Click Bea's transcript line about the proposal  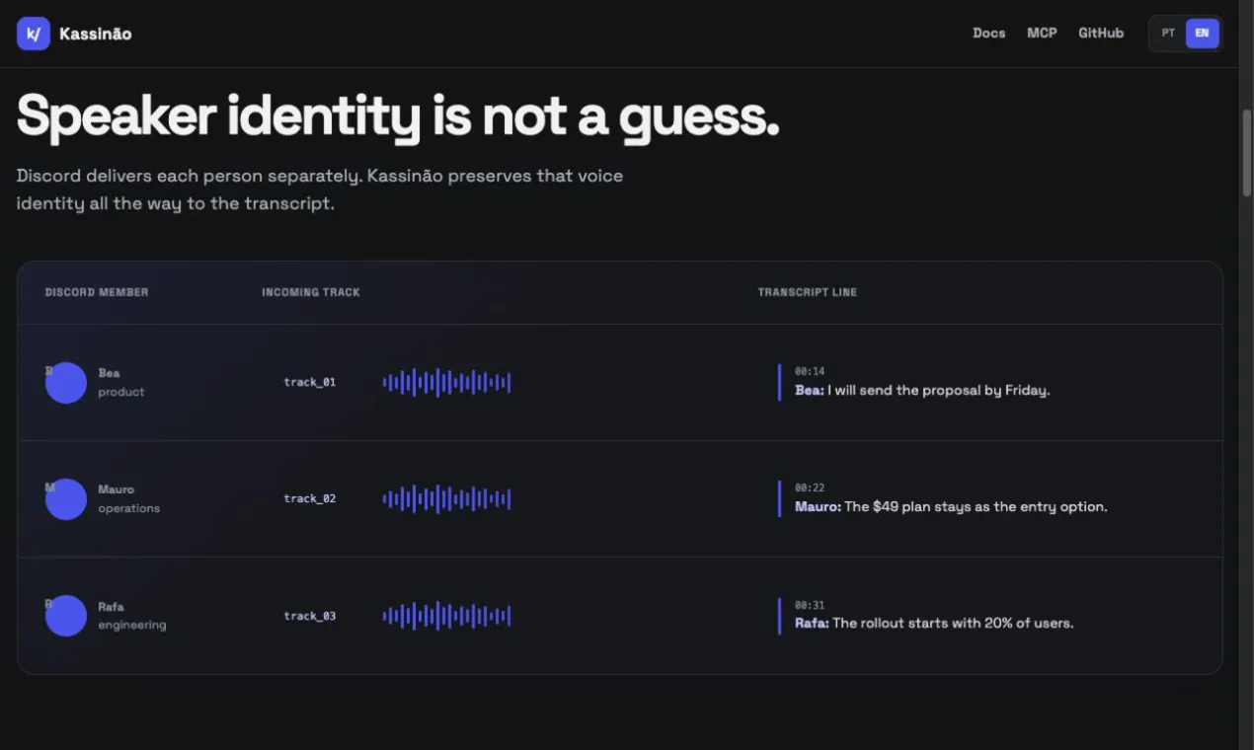922,390
